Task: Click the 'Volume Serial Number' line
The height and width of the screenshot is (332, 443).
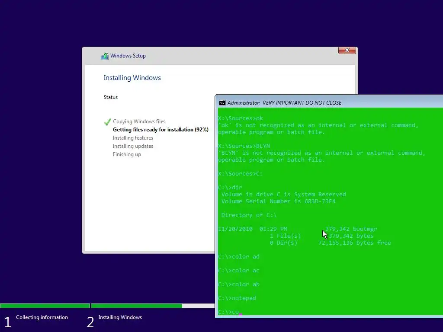Action: [x=278, y=201]
